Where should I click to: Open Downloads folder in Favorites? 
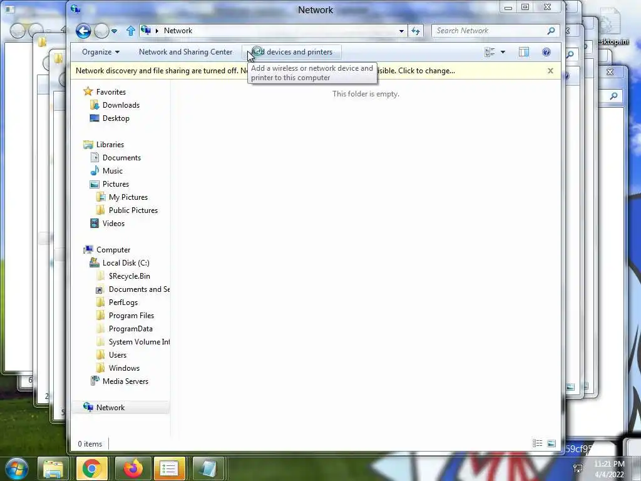coord(121,105)
